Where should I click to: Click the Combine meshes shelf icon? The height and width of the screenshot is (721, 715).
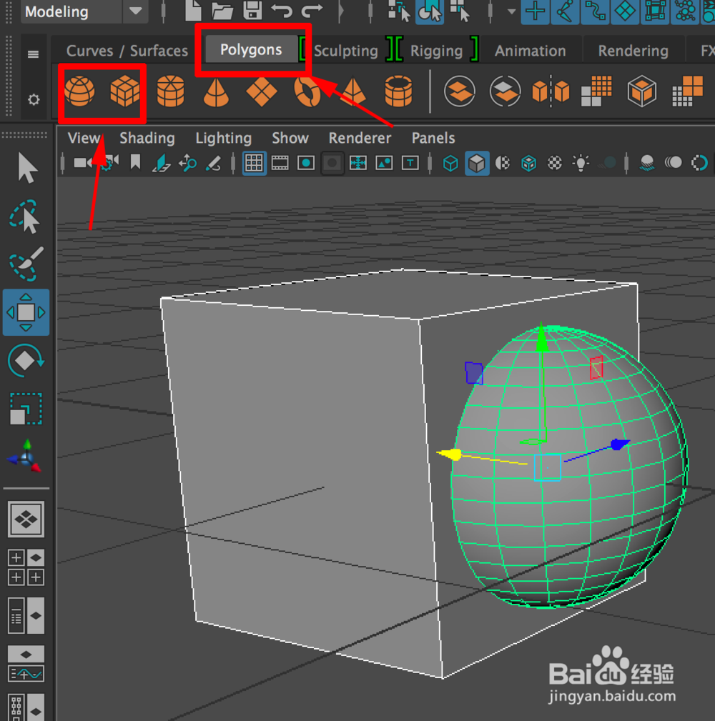(460, 91)
